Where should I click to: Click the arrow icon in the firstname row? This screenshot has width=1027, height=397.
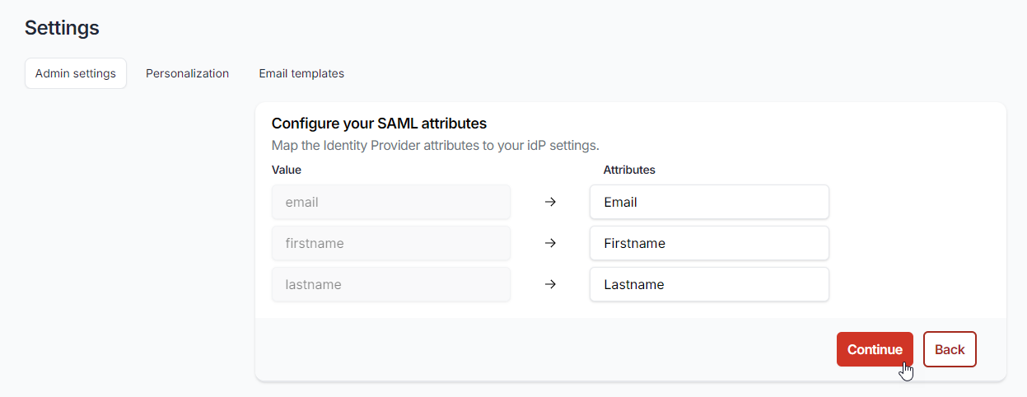(x=551, y=243)
